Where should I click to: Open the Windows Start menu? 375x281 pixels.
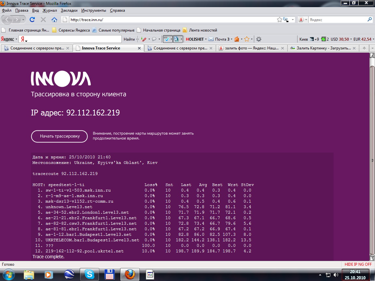coord(8,275)
